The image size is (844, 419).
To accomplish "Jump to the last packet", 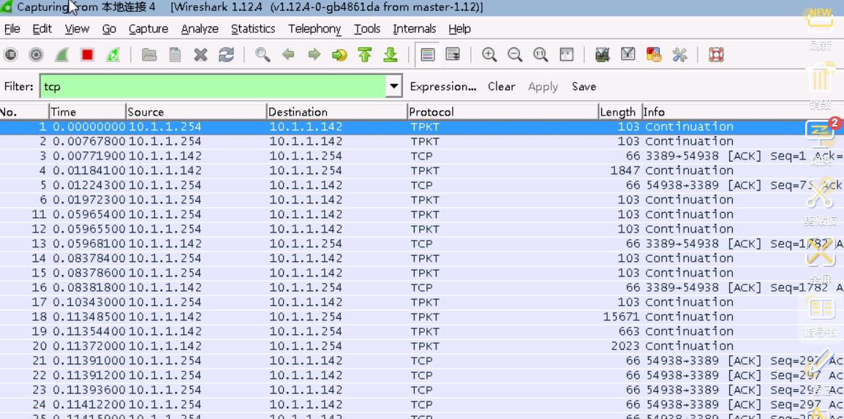I will click(x=391, y=54).
